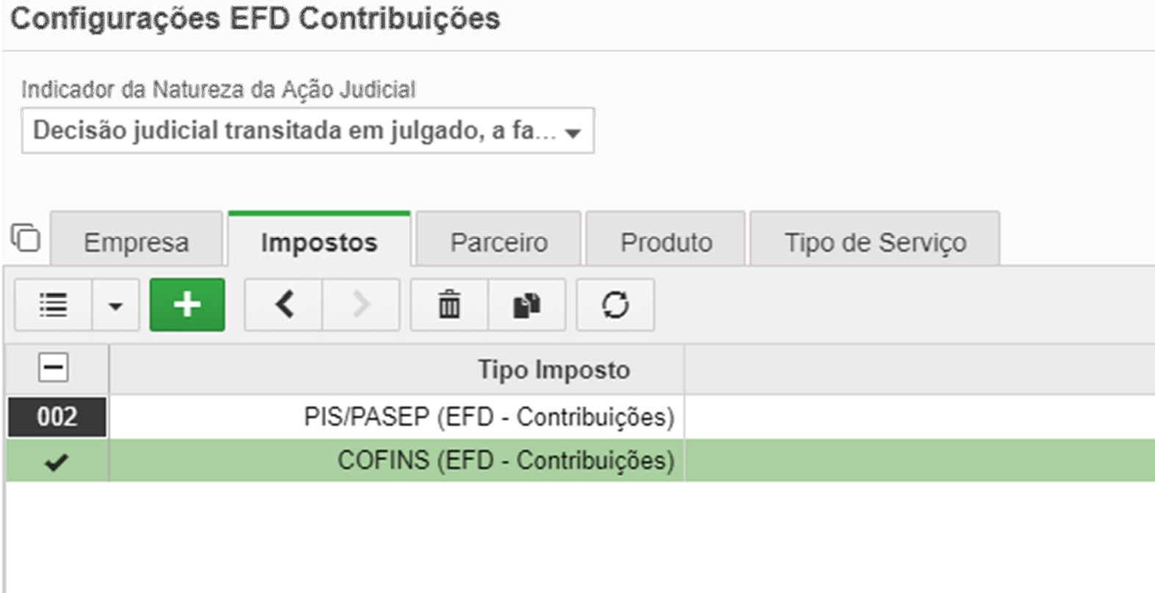The width and height of the screenshot is (1155, 593).
Task: Toggle the select-all box in grid header
Action: 53,367
